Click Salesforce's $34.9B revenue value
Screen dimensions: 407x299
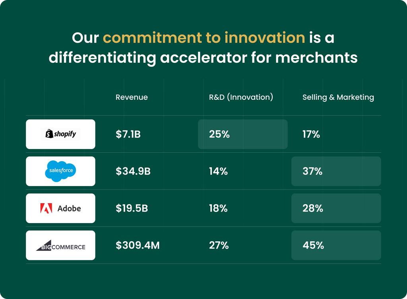tap(133, 171)
